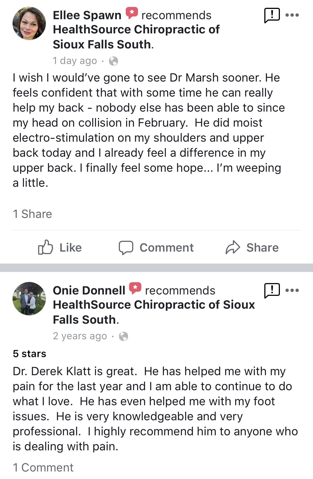The width and height of the screenshot is (313, 479).
Task: Tap the globe privacy icon under Ellee's review
Action: tap(114, 61)
